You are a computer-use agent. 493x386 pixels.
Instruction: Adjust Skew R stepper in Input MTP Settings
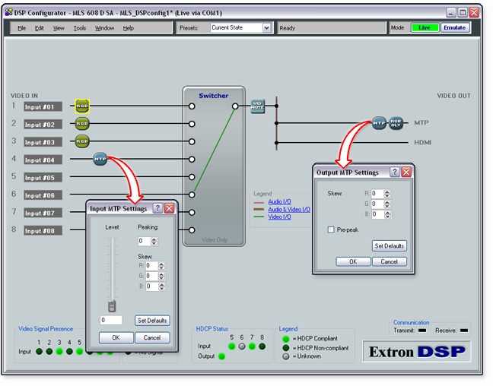click(161, 266)
